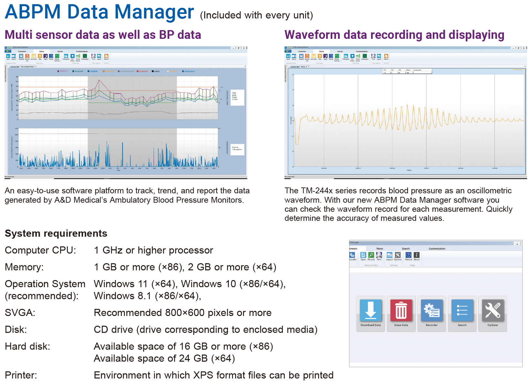The width and height of the screenshot is (532, 384).
Task: Click the large Search tile button
Action: pos(462,313)
